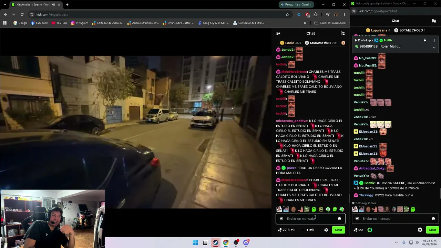Open chat settings gear in main chat
This screenshot has height=248, width=441.
326,230
